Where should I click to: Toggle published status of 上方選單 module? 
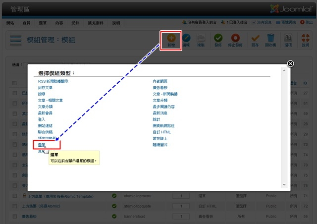coord(114,196)
